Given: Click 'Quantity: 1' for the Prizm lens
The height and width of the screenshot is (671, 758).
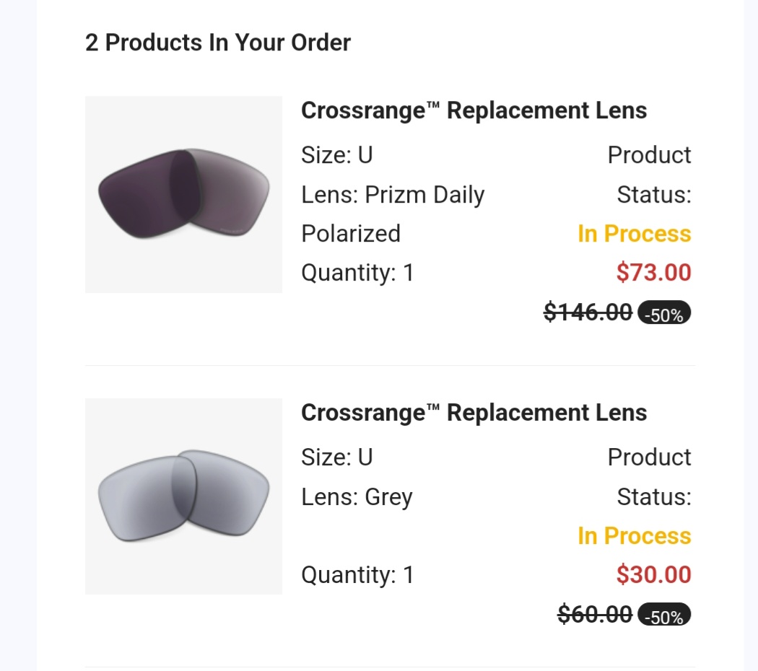Looking at the screenshot, I should (x=357, y=273).
